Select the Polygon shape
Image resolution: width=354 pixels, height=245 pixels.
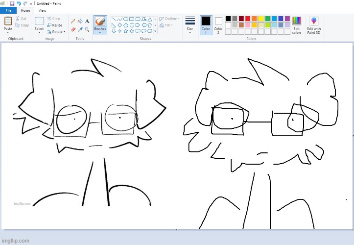pos(143,19)
